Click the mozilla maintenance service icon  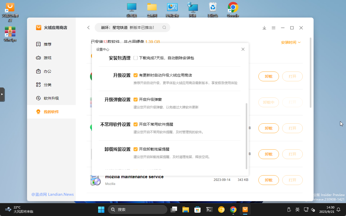95,180
